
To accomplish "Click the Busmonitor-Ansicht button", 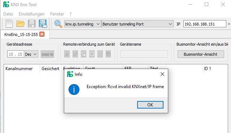I will (201, 54).
